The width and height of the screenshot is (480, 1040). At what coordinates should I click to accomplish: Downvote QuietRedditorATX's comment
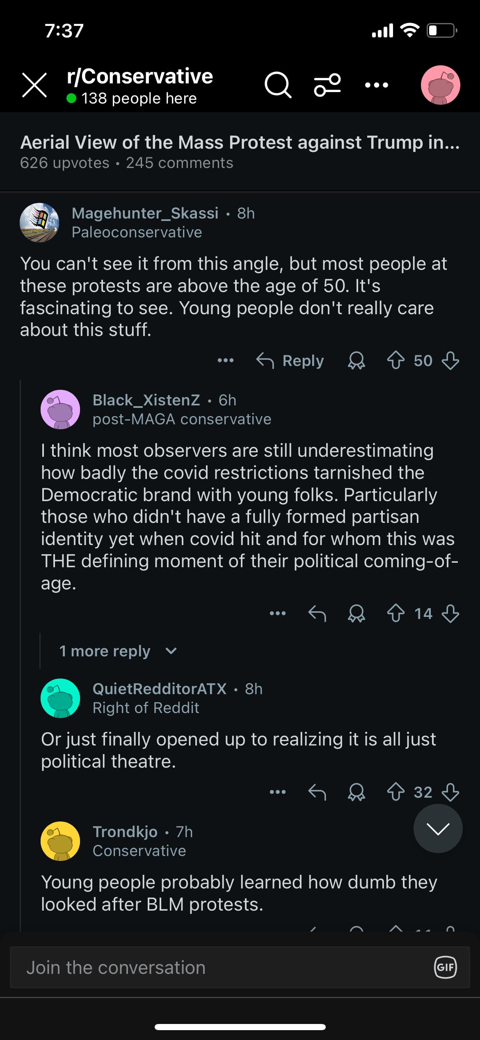[450, 792]
